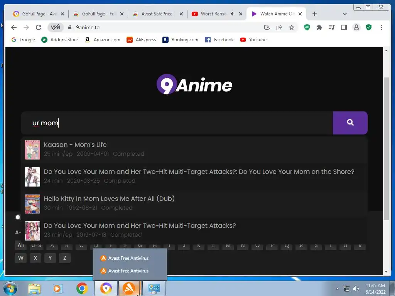Click the white round toggle near A-Z list

tap(18, 217)
